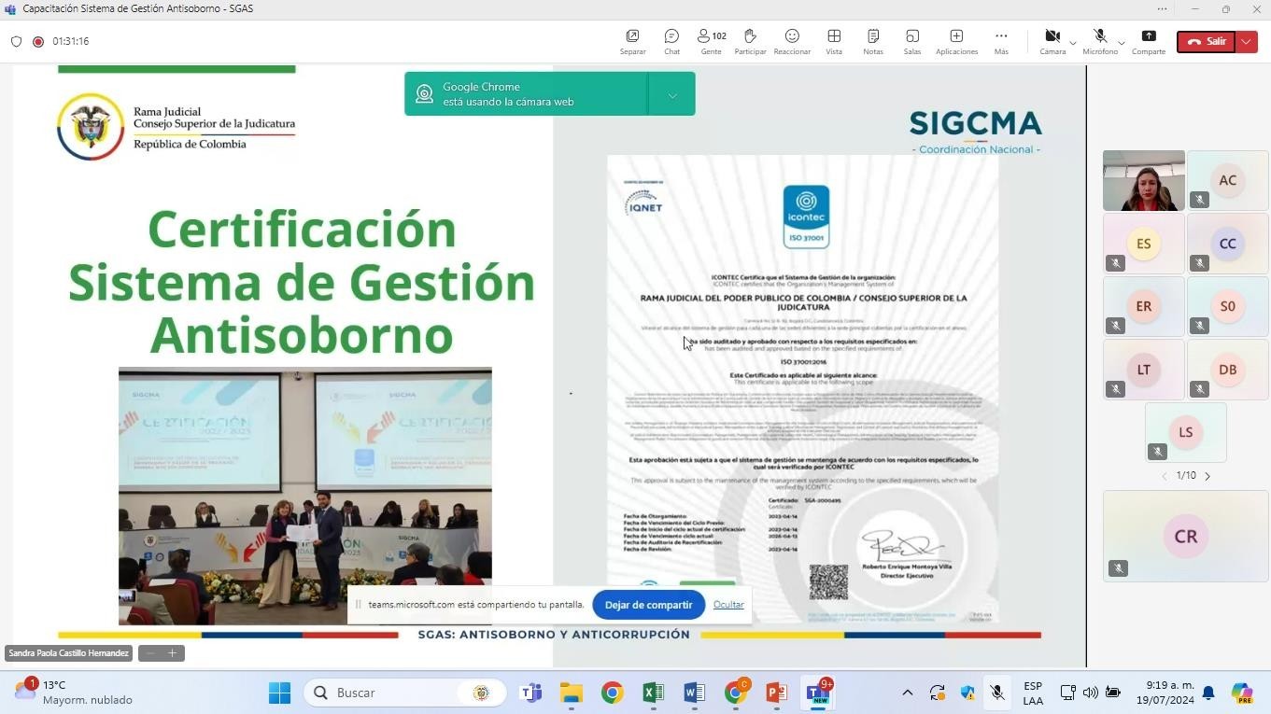Image resolution: width=1271 pixels, height=714 pixels.
Task: Open Teams title bar more options
Action: point(1162,8)
